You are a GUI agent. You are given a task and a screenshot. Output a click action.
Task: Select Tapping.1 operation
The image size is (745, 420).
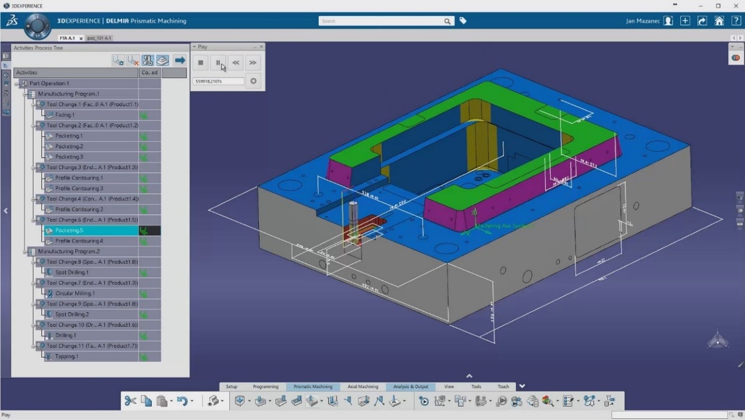(66, 356)
